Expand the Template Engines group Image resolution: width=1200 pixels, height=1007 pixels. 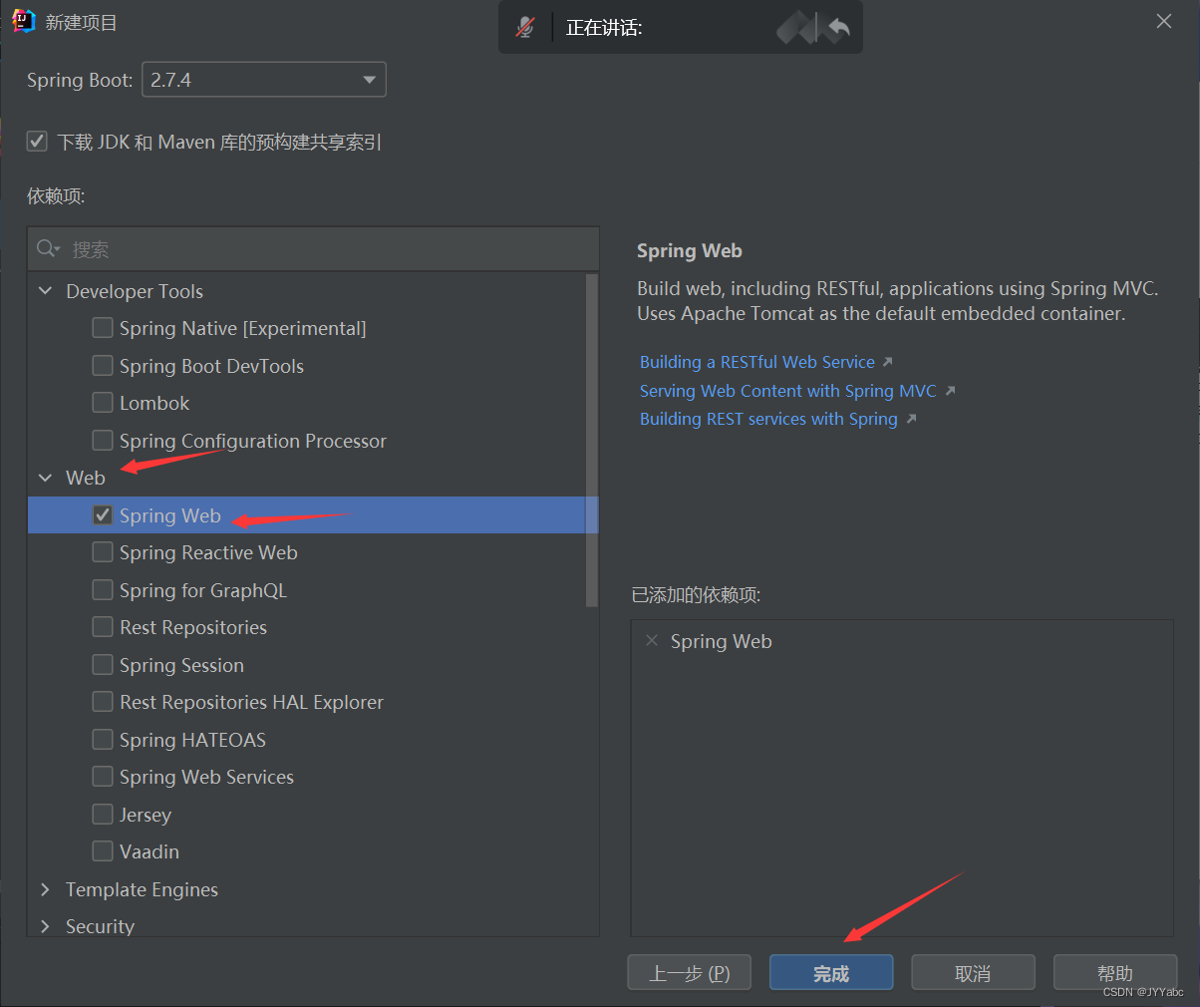pyautogui.click(x=45, y=889)
